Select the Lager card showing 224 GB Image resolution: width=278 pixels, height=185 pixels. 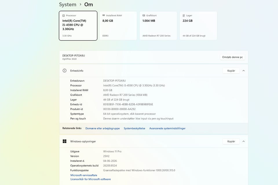[198, 26]
